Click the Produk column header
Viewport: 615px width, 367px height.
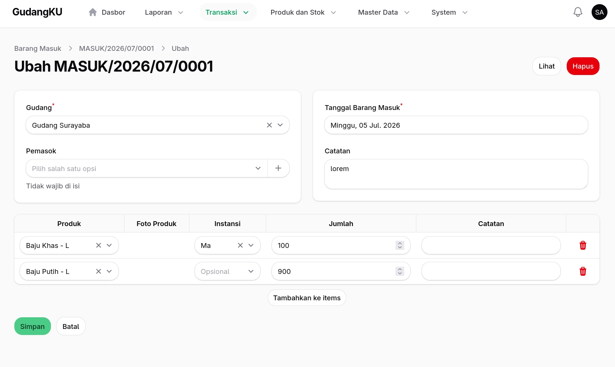coord(69,223)
